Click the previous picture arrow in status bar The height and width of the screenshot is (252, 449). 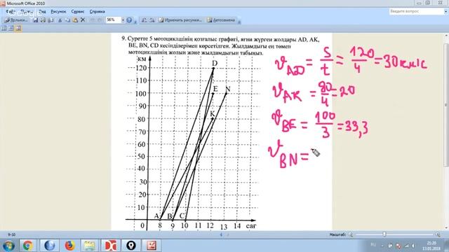point(221,234)
